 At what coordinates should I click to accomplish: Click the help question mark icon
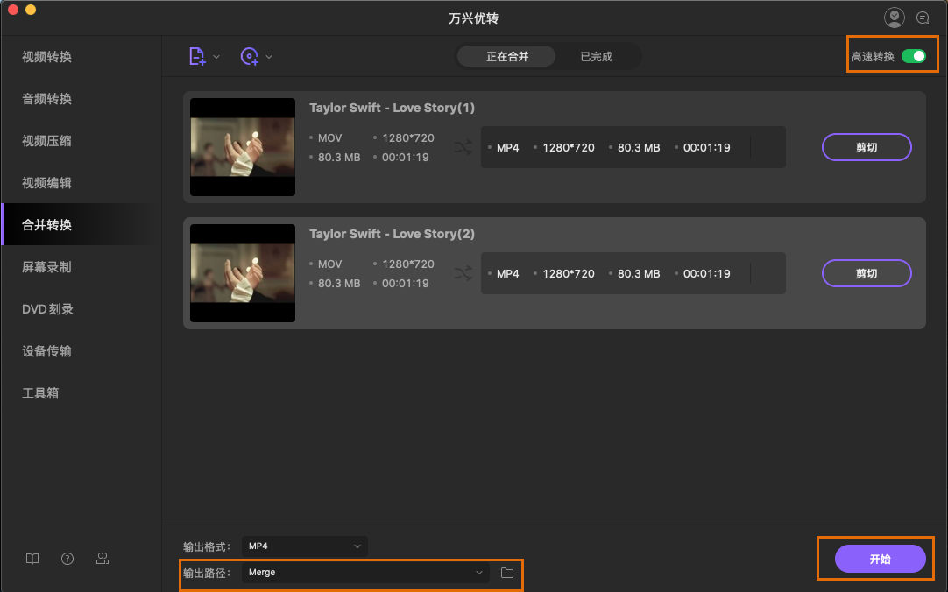click(67, 559)
